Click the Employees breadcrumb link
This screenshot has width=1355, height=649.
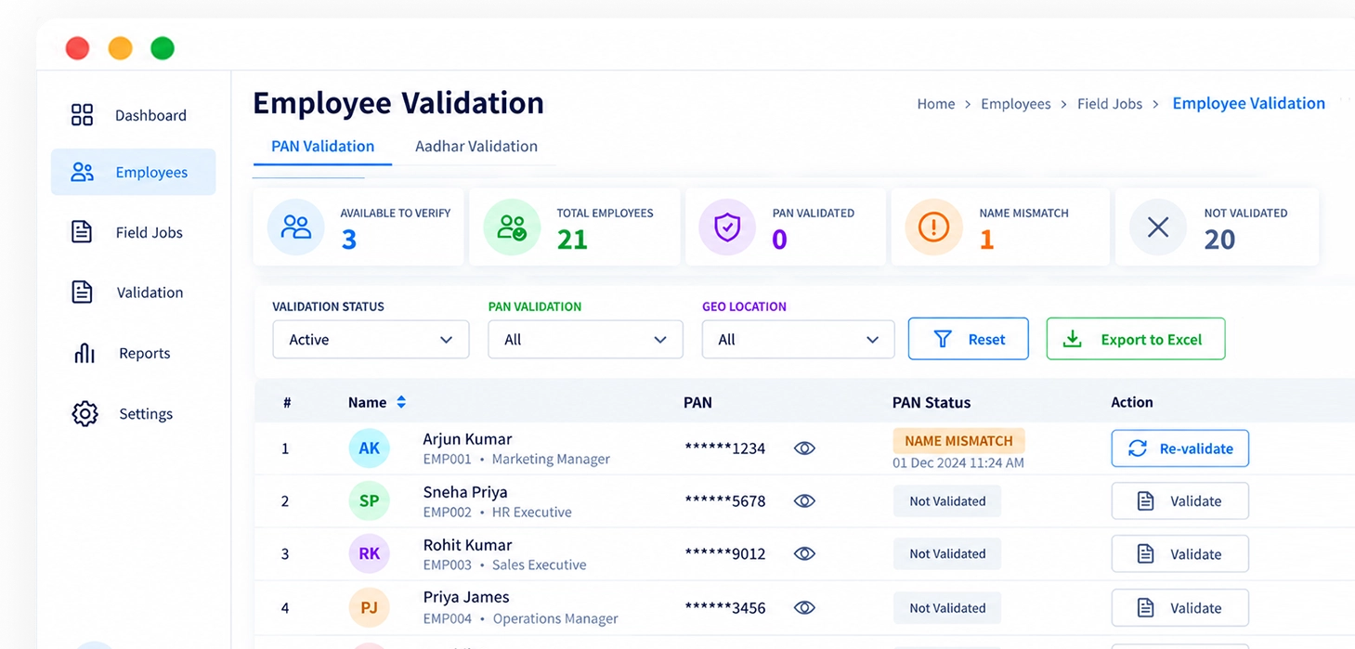coord(1015,104)
